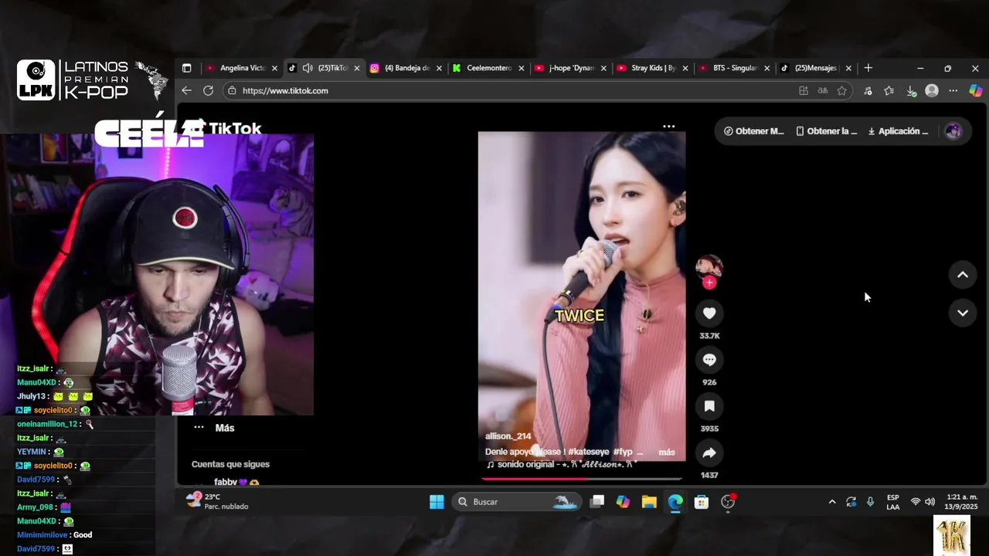Go back with the browser back arrow

(x=186, y=90)
